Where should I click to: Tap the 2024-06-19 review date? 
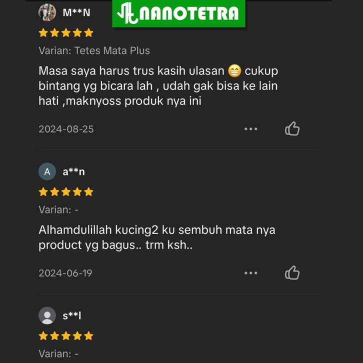click(x=65, y=273)
